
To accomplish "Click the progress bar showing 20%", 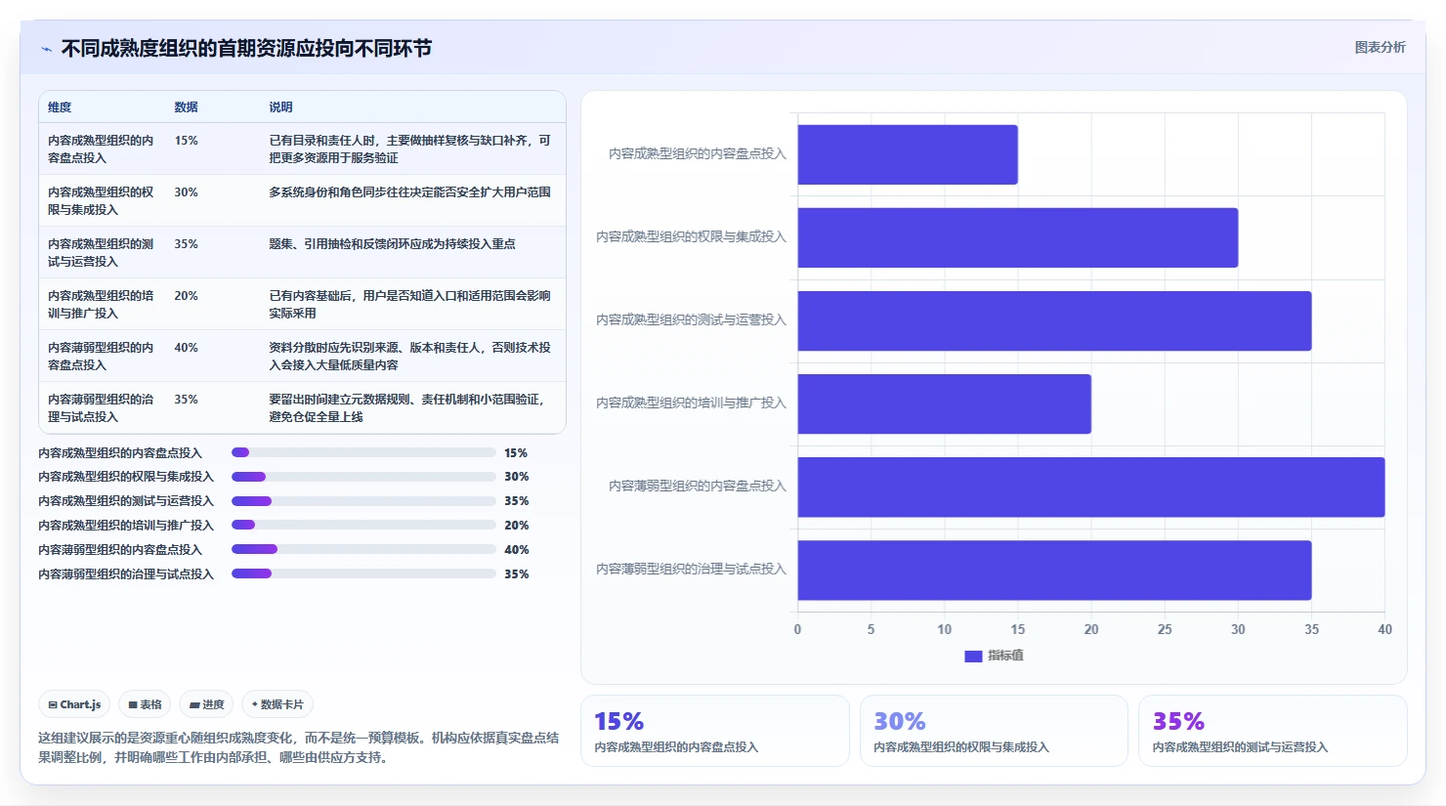I will click(x=363, y=526).
